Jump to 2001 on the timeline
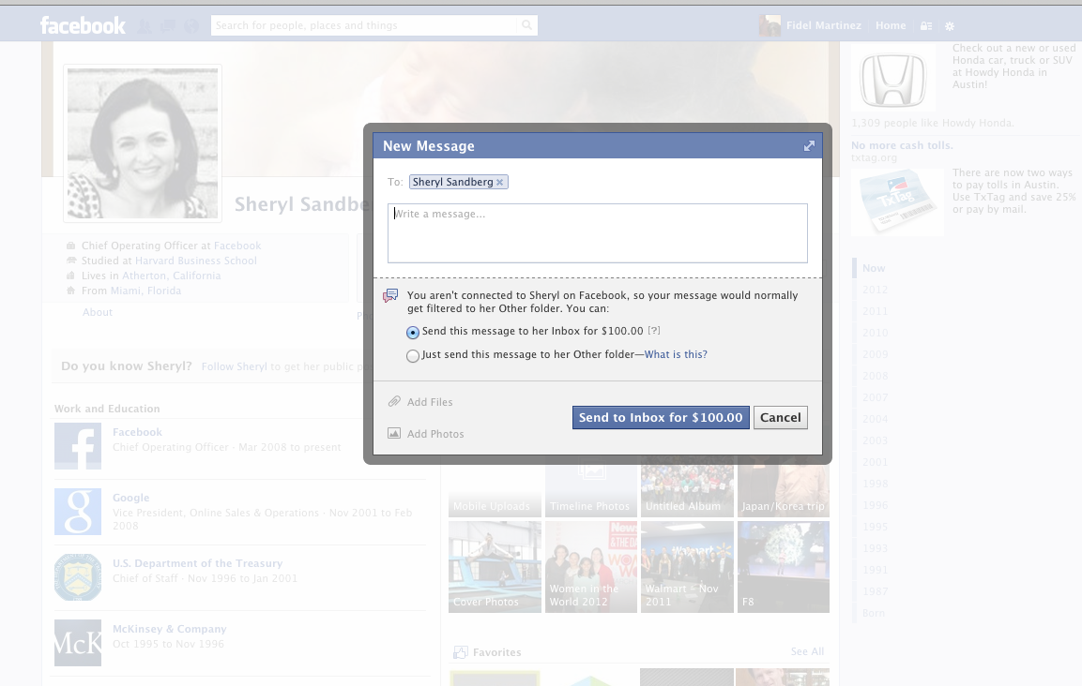The image size is (1082, 686). (x=875, y=462)
